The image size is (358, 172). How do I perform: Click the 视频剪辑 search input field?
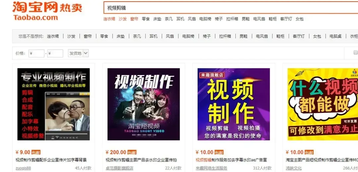click(231, 8)
